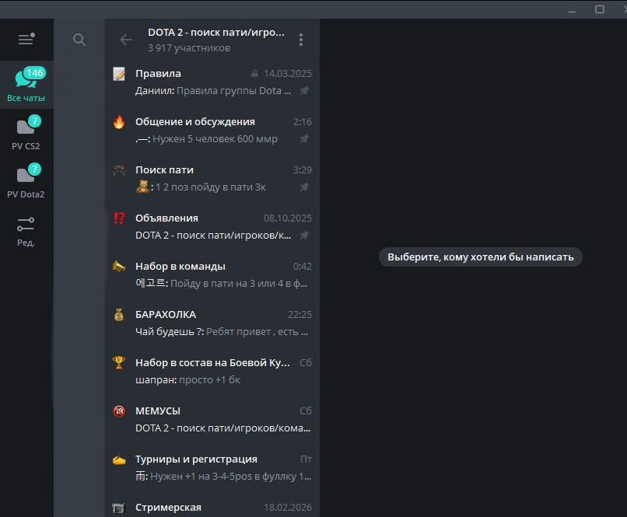Click unread badge 7 on PV Dota2

tap(35, 169)
